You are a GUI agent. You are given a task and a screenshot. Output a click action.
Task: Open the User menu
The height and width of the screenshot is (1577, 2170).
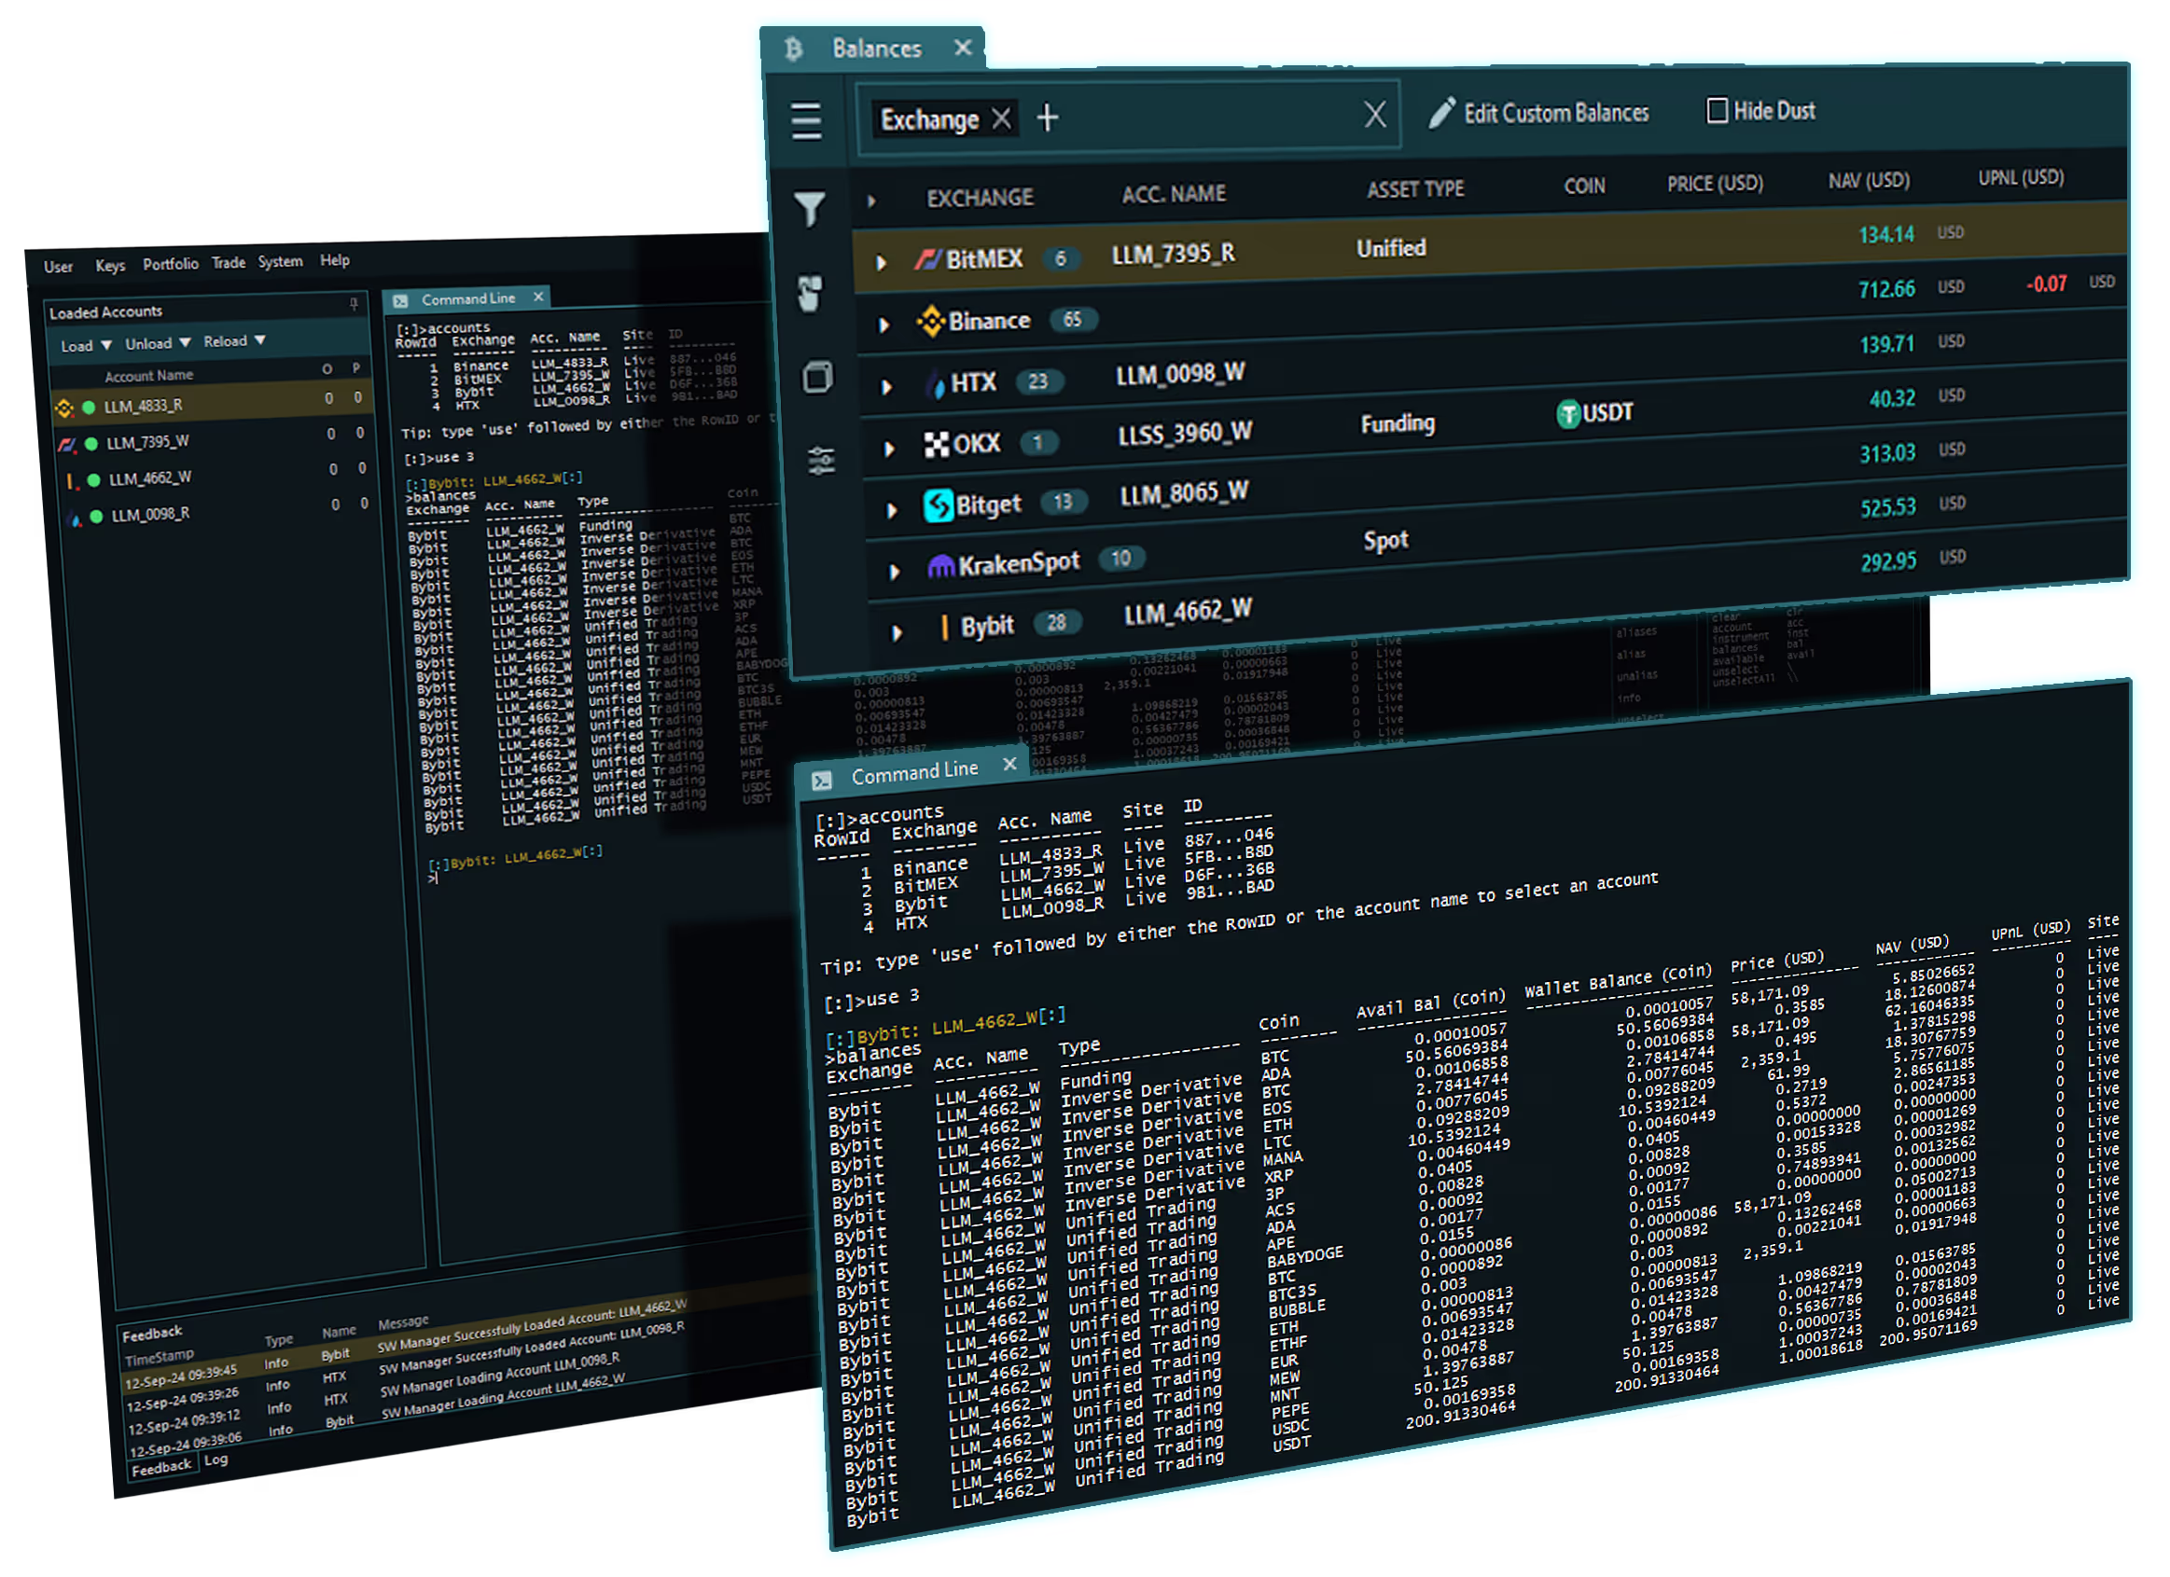(58, 268)
